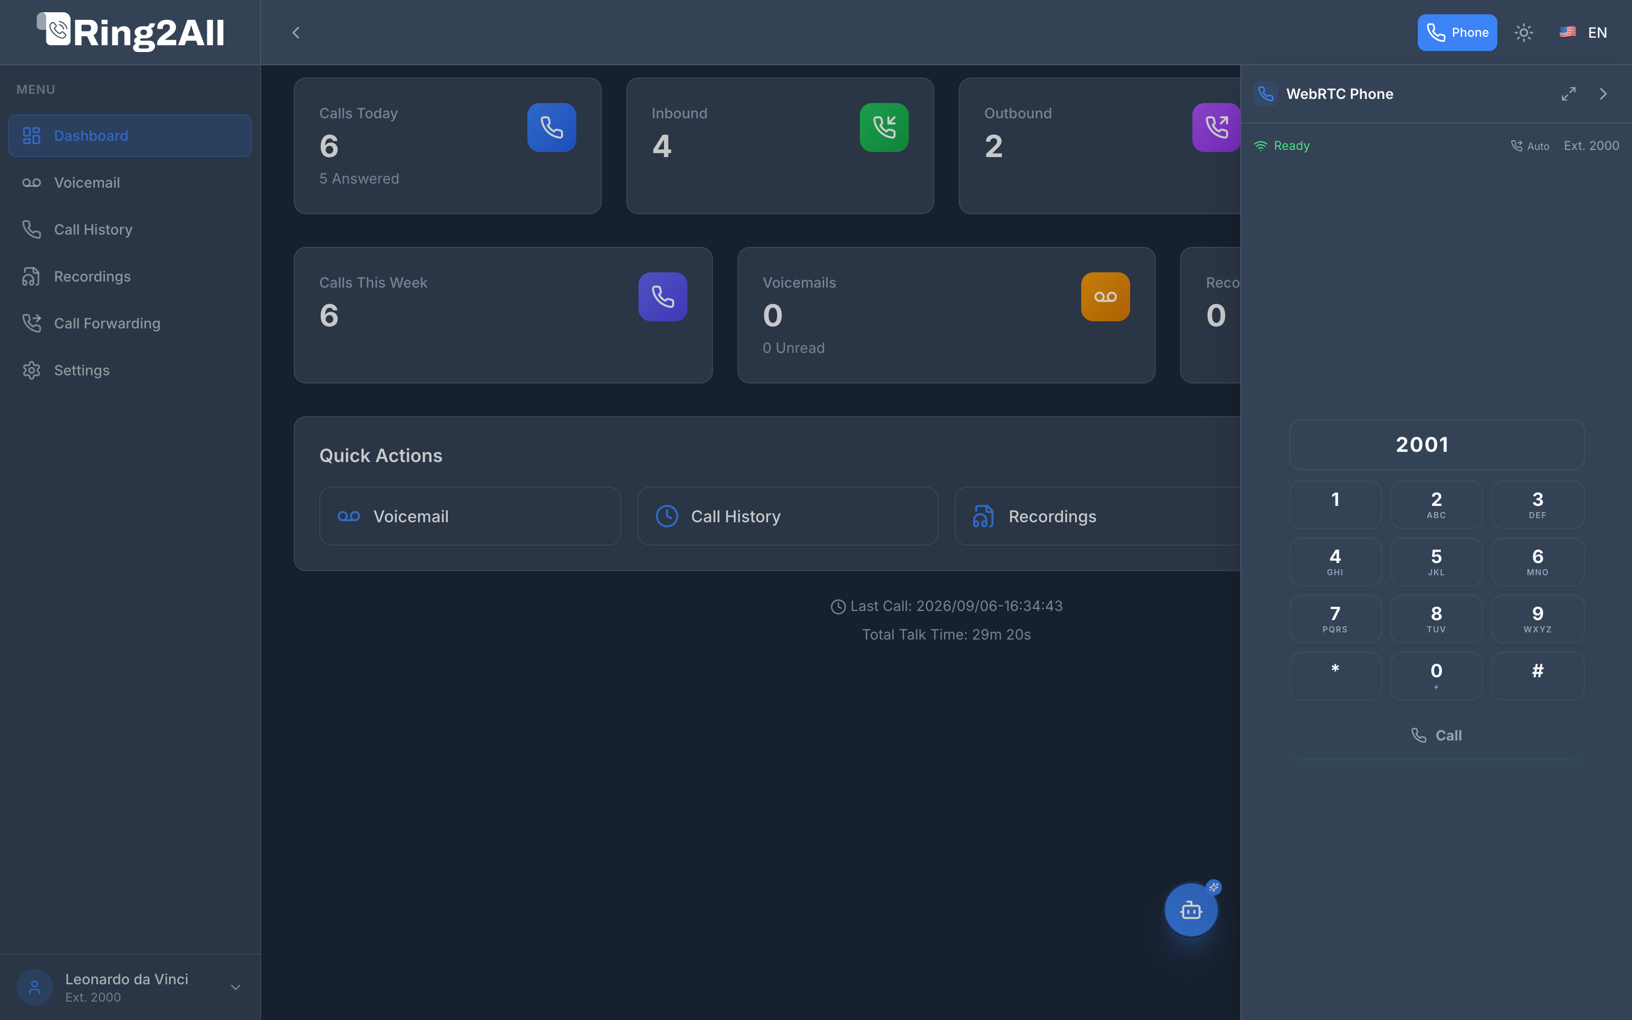Toggle the Auto answer option
The height and width of the screenshot is (1020, 1632).
(1529, 146)
